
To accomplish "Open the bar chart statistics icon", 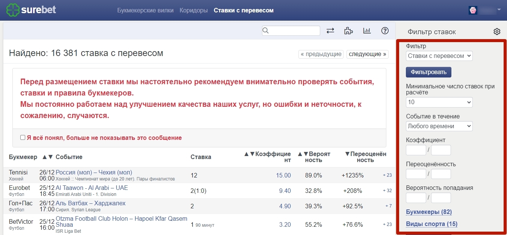I will 367,31.
